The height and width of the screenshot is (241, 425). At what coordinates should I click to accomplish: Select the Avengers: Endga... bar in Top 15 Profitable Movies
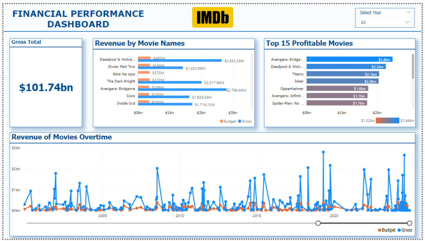(x=349, y=59)
